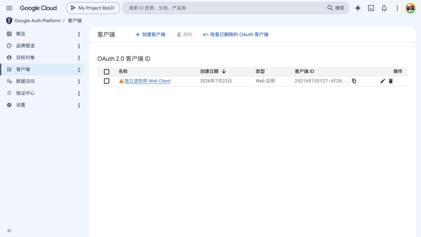
Task: Open the more options dots for 客户端
Action: pyautogui.click(x=79, y=70)
